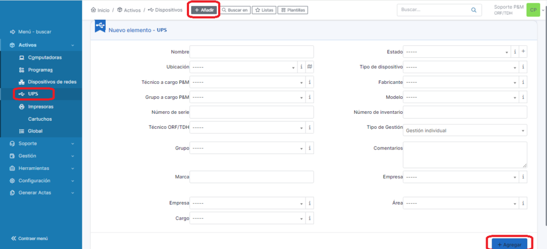Viewport: 547px width, 249px height.
Task: Expand the Soporte sidebar menu
Action: [41, 143]
